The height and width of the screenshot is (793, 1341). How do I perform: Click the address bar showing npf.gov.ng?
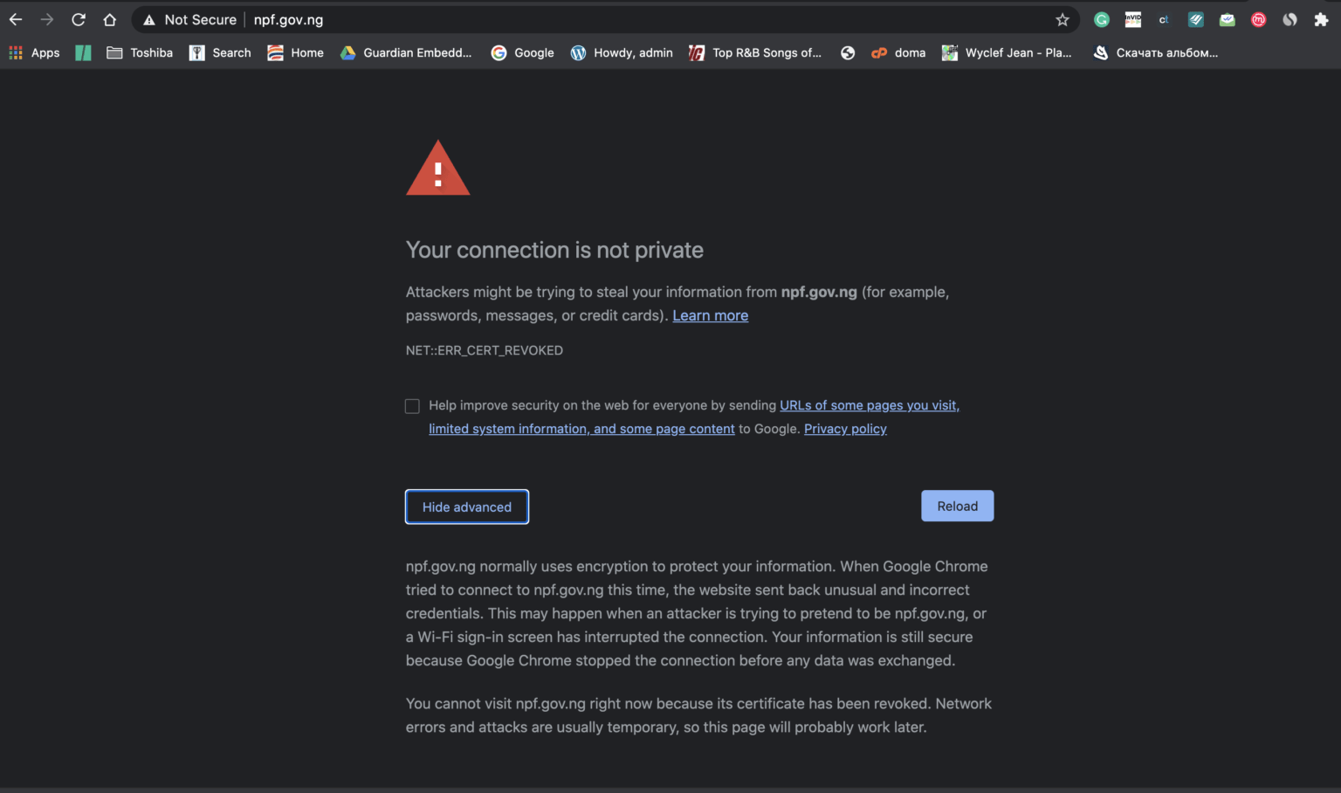coord(288,18)
